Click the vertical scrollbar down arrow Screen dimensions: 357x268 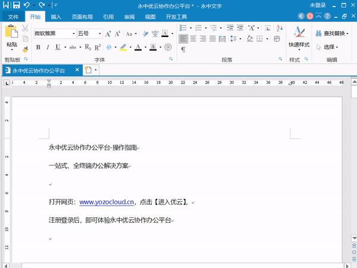tap(354, 238)
